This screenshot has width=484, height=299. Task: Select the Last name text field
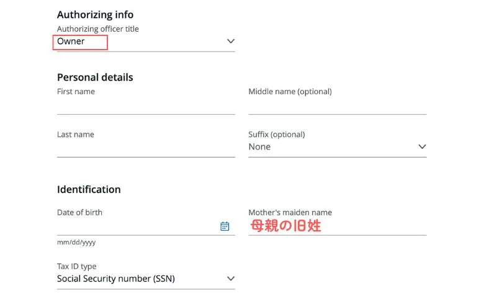(146, 149)
